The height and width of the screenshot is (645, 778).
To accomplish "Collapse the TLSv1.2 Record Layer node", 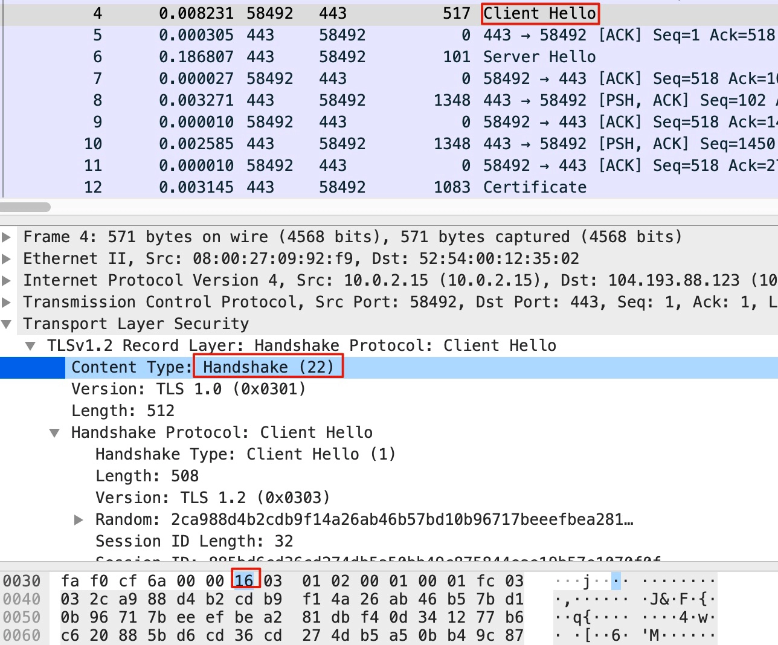I will [30, 346].
